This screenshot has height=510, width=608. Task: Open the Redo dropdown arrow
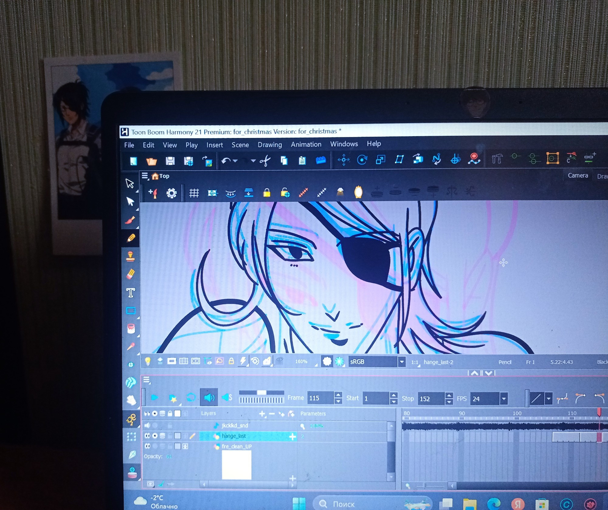tap(253, 161)
